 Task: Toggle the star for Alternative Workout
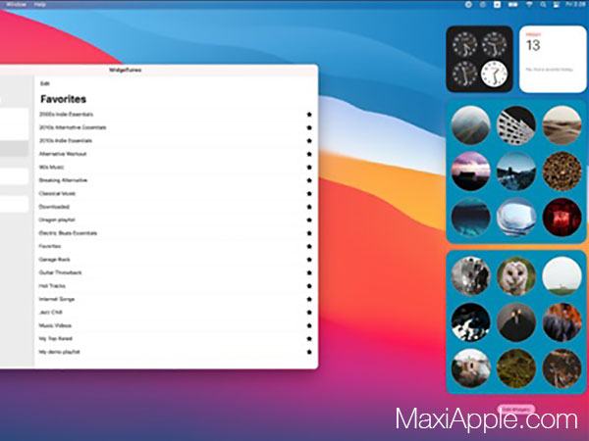[309, 154]
